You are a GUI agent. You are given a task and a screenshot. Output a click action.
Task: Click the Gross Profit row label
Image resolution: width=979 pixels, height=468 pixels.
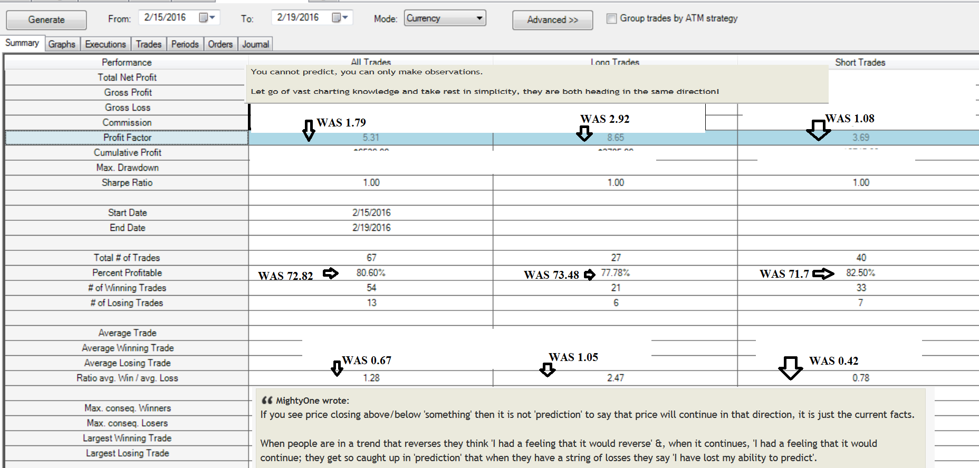128,92
